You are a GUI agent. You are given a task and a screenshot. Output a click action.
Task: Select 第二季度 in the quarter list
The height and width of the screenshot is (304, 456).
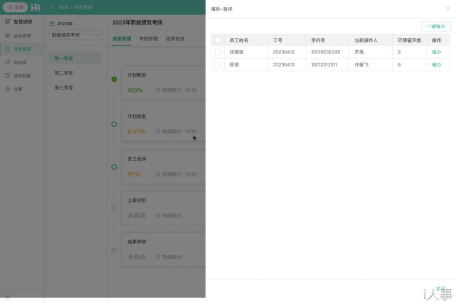coord(64,73)
